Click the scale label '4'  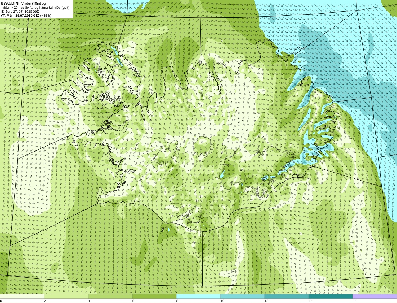(89, 301)
